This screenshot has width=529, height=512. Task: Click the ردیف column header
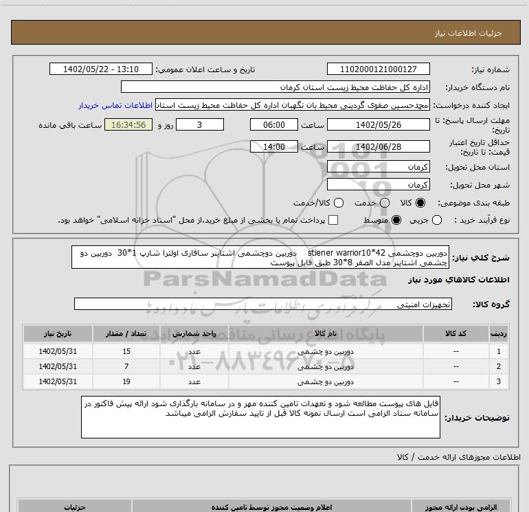pyautogui.click(x=499, y=334)
